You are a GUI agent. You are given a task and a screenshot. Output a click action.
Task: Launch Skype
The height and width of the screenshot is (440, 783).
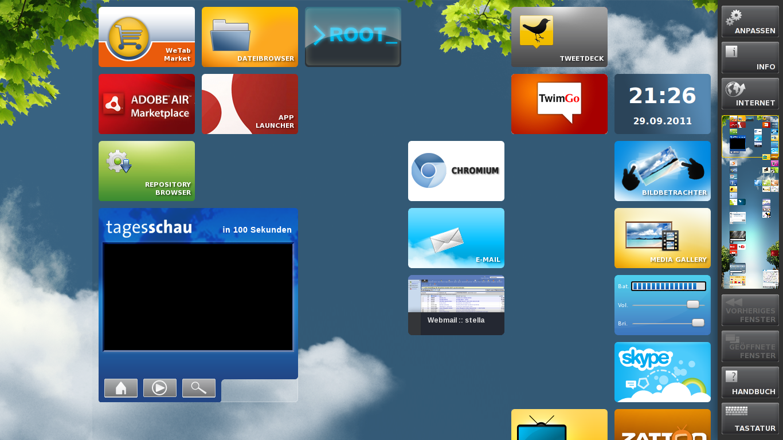(663, 372)
